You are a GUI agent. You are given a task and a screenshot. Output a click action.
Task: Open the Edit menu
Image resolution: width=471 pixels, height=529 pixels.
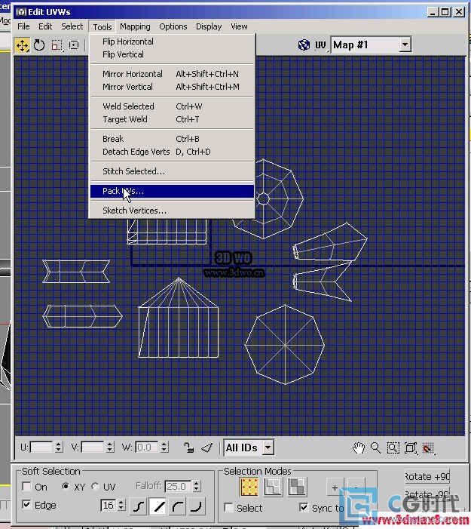coord(45,26)
